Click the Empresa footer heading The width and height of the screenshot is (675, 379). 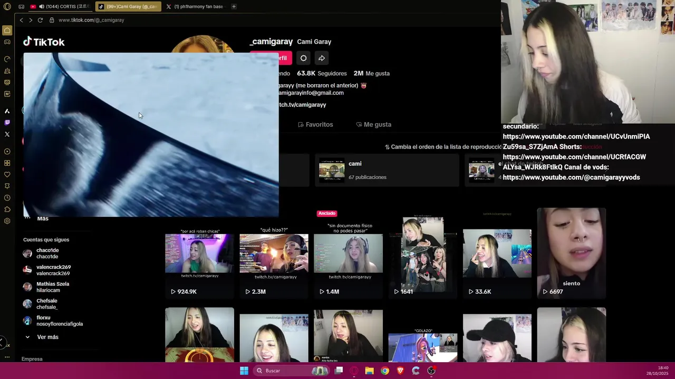click(32, 359)
